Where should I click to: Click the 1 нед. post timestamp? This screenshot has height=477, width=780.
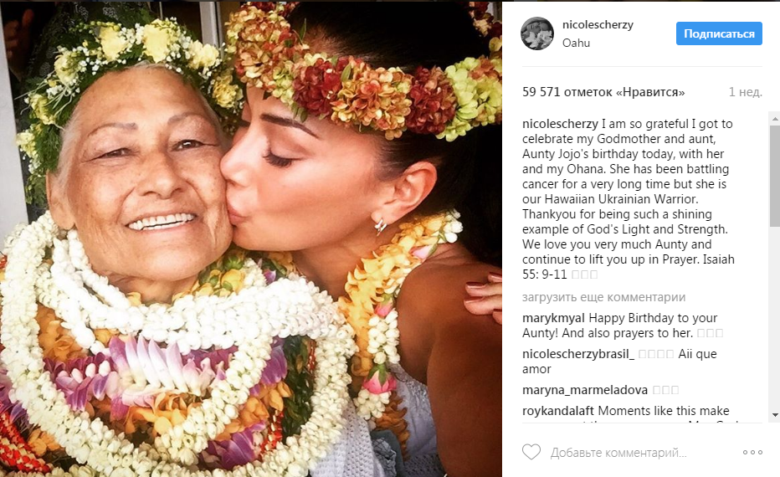(745, 92)
